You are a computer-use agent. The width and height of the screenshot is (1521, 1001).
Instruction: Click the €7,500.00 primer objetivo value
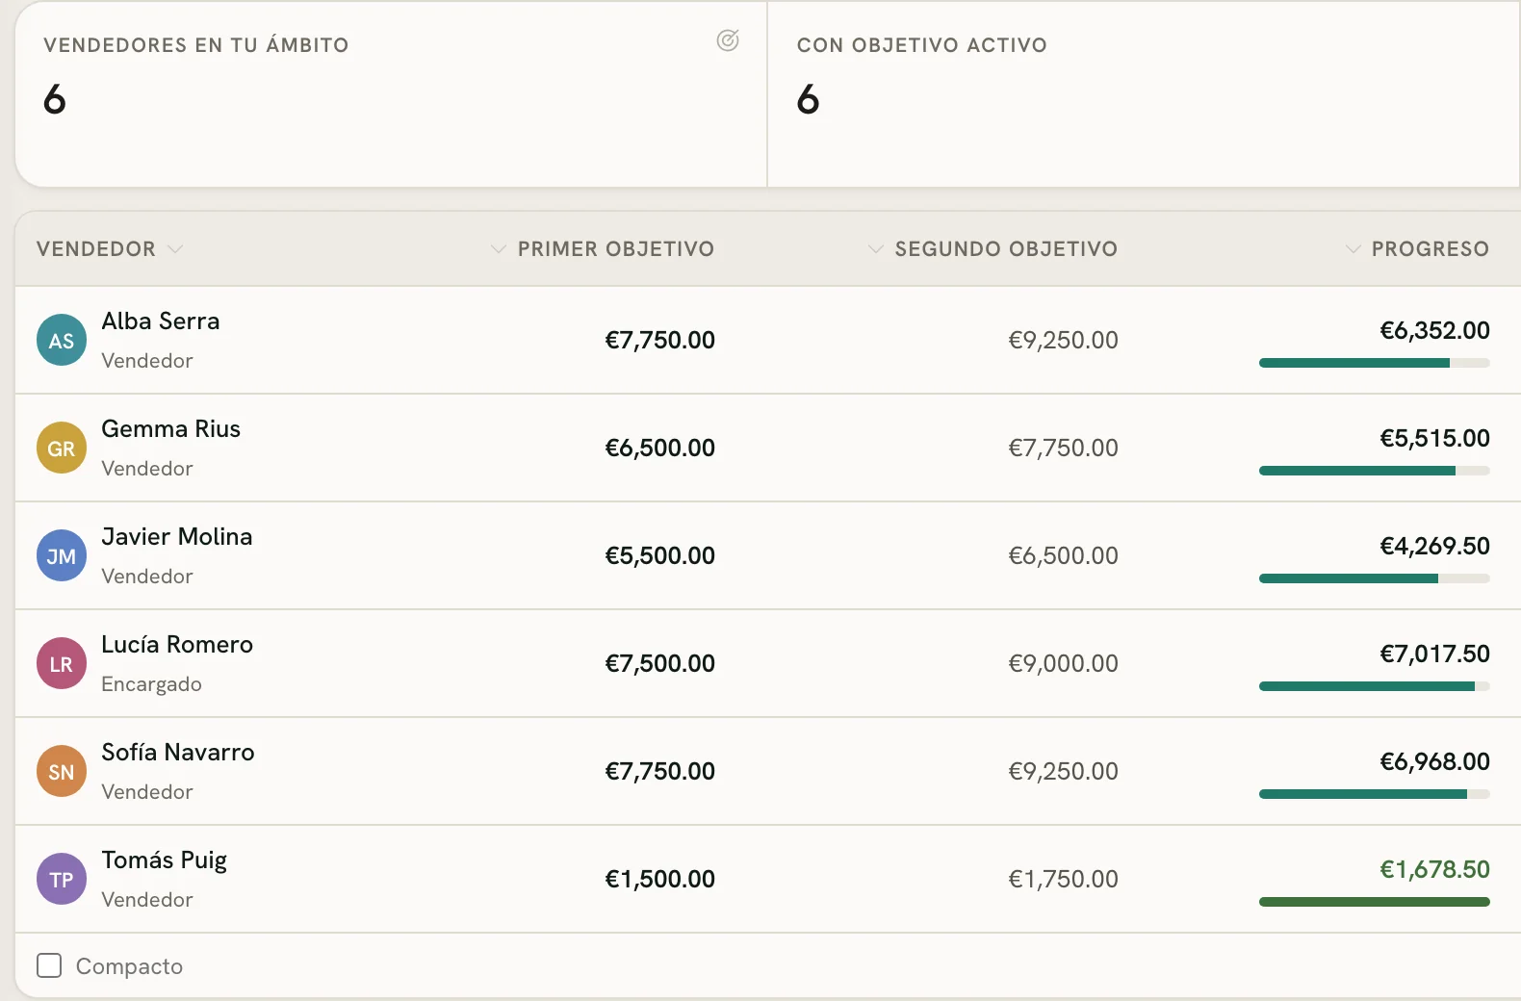tap(660, 663)
